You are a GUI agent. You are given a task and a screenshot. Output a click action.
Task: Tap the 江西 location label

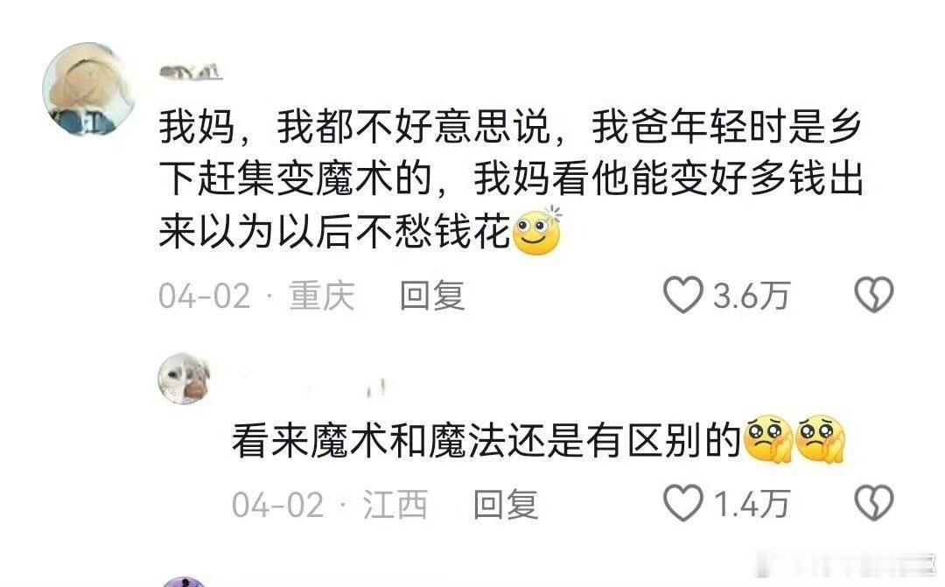pyautogui.click(x=395, y=504)
